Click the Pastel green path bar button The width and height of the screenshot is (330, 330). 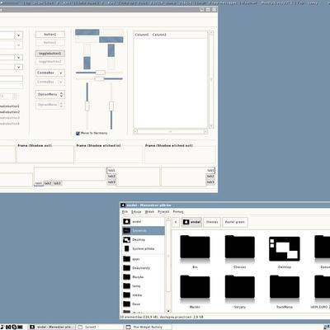[235, 222]
